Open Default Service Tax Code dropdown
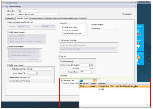Screen dimensions: 153x109 click(40, 78)
